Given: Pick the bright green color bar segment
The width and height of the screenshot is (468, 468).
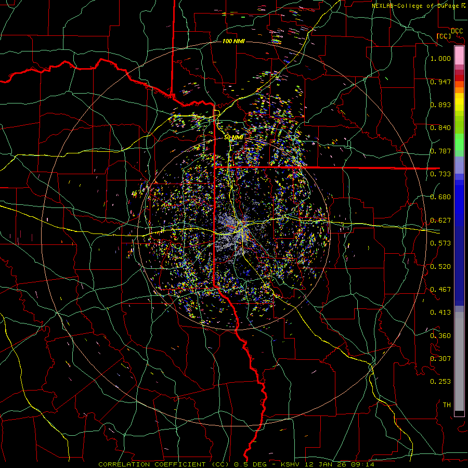Looking at the screenshot, I should [459, 142].
